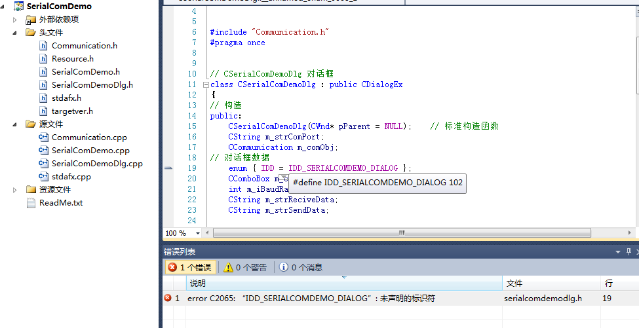639x328 pixels.
Task: Click the editor scroll-left arrow
Action: coord(207,233)
